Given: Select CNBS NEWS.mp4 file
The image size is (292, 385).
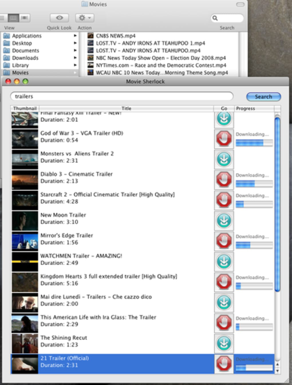Looking at the screenshot, I should point(116,36).
